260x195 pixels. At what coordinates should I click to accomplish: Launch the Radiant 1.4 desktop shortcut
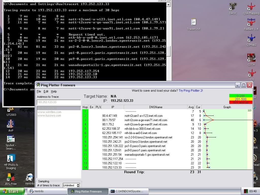point(251,24)
